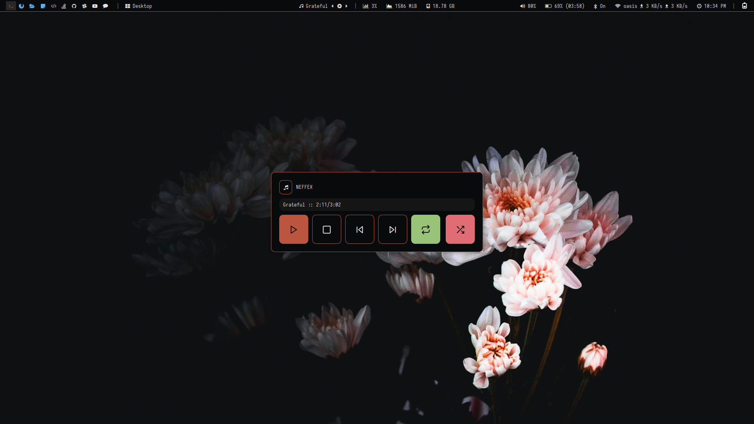Toggle shuffle mode pink button
754x424 pixels.
460,229
